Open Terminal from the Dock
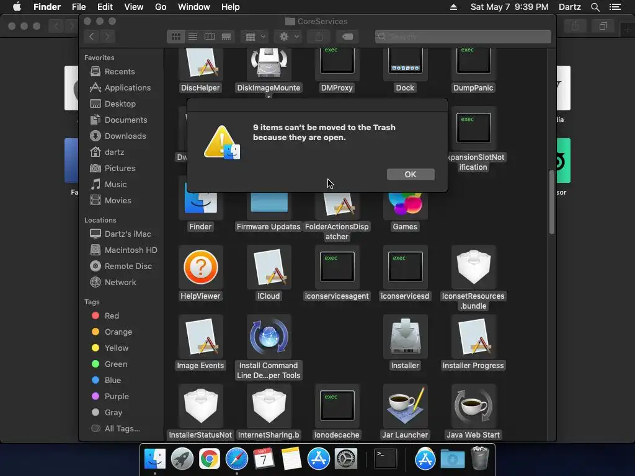This screenshot has width=635, height=476. click(385, 459)
